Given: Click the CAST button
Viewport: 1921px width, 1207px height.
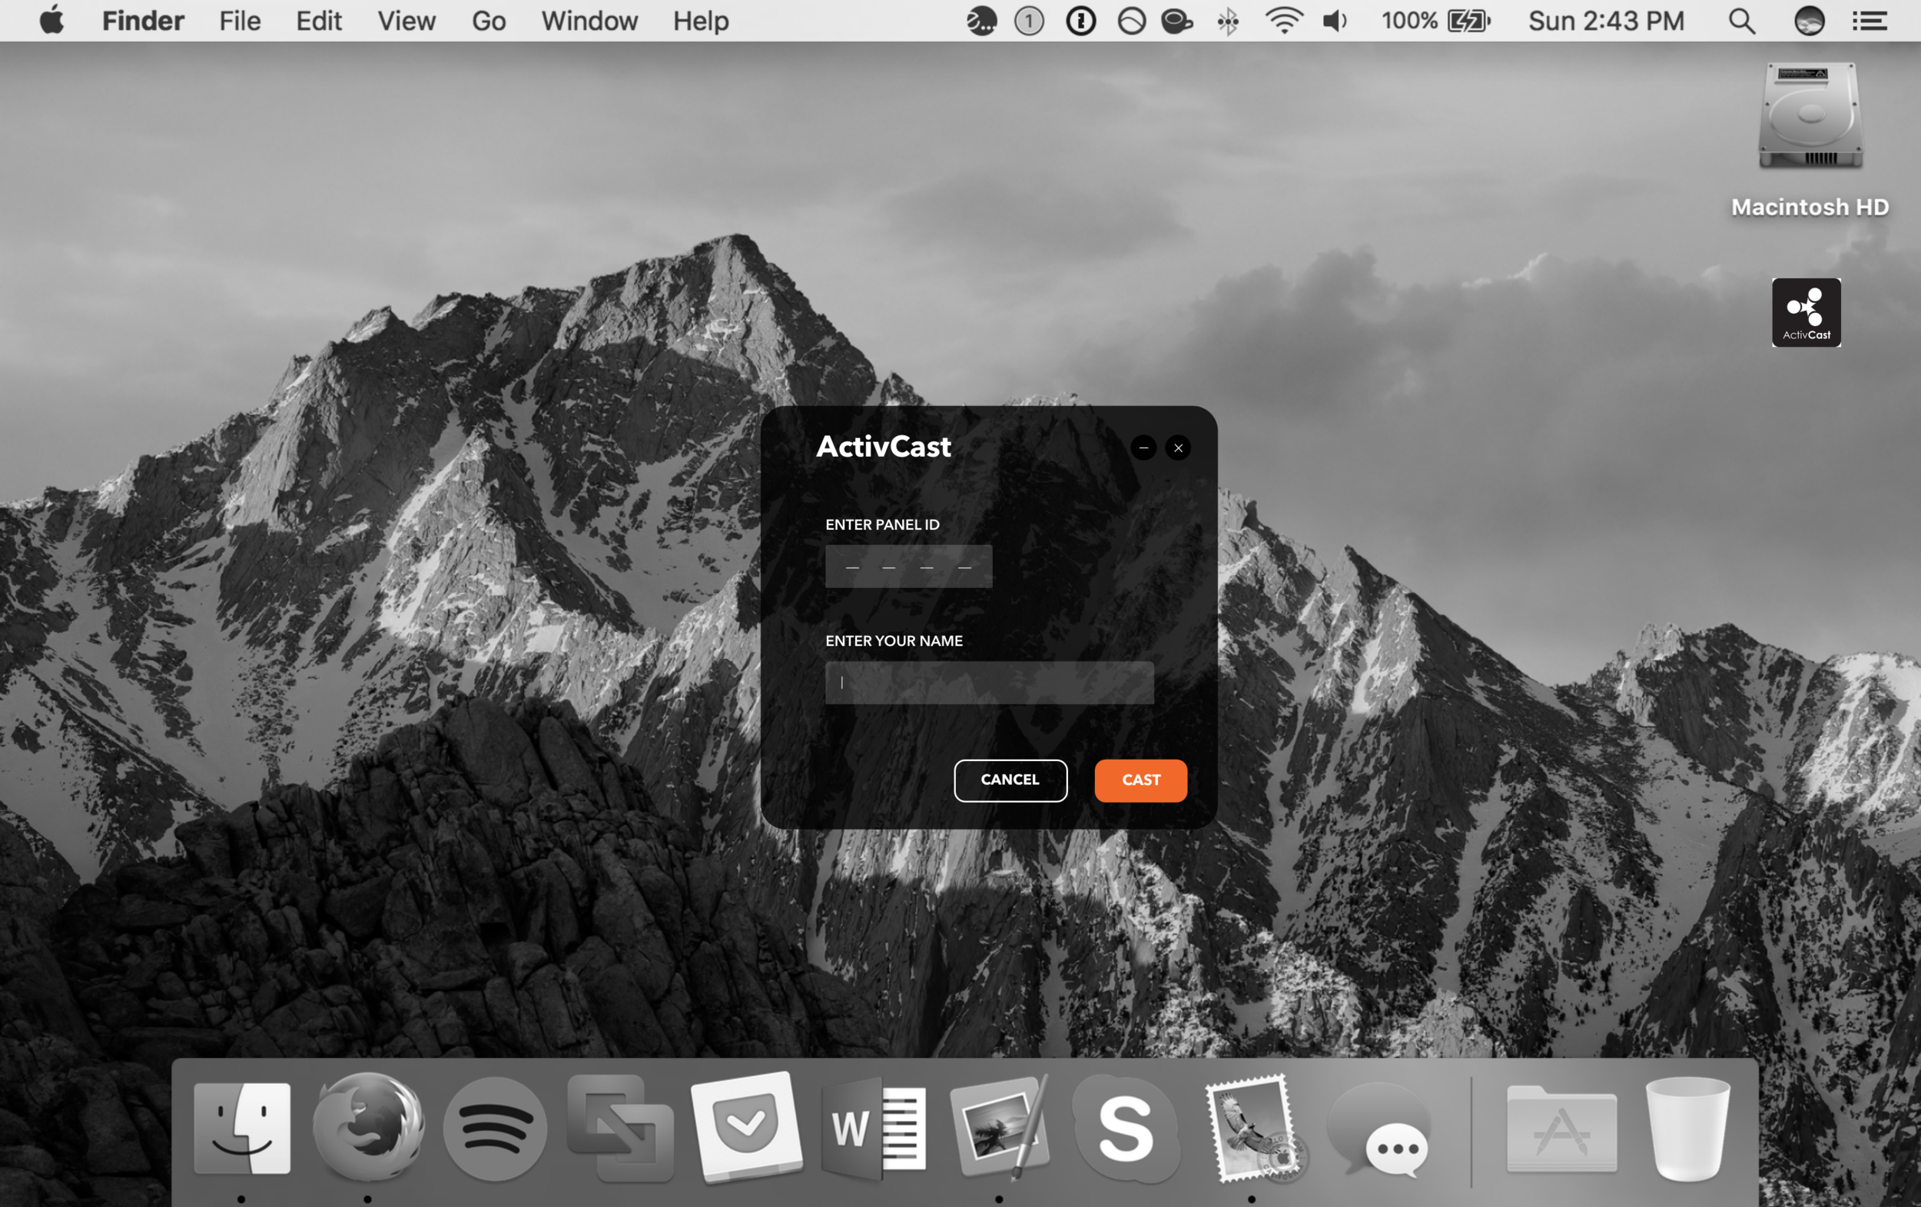Looking at the screenshot, I should (x=1140, y=780).
